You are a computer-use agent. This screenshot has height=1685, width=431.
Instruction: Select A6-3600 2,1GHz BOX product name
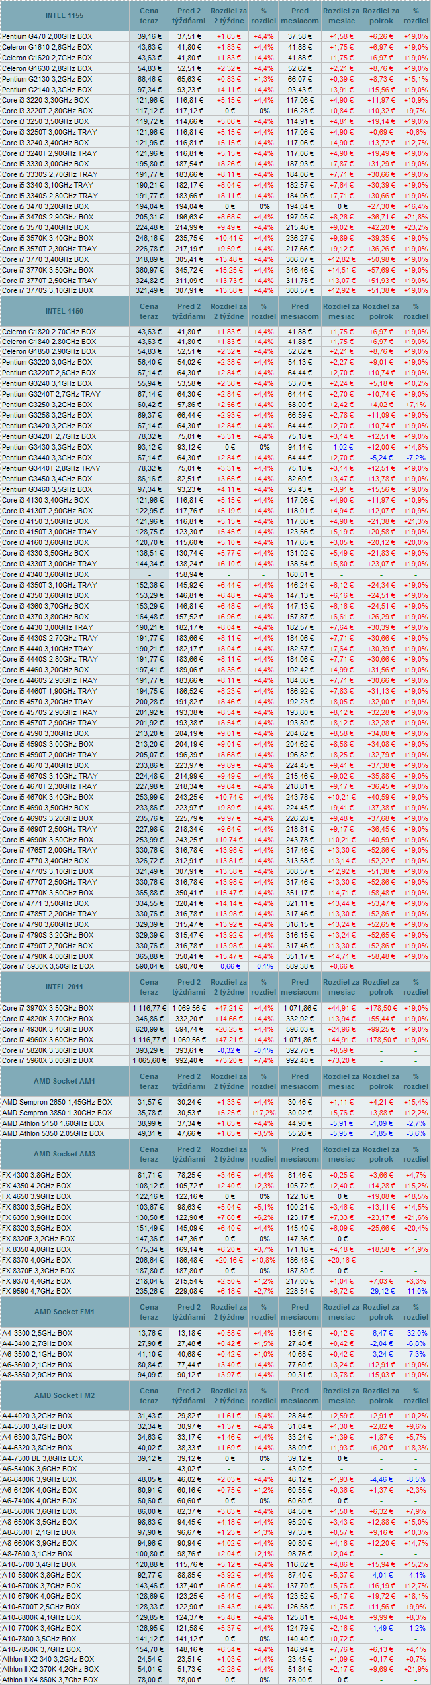point(37,1365)
